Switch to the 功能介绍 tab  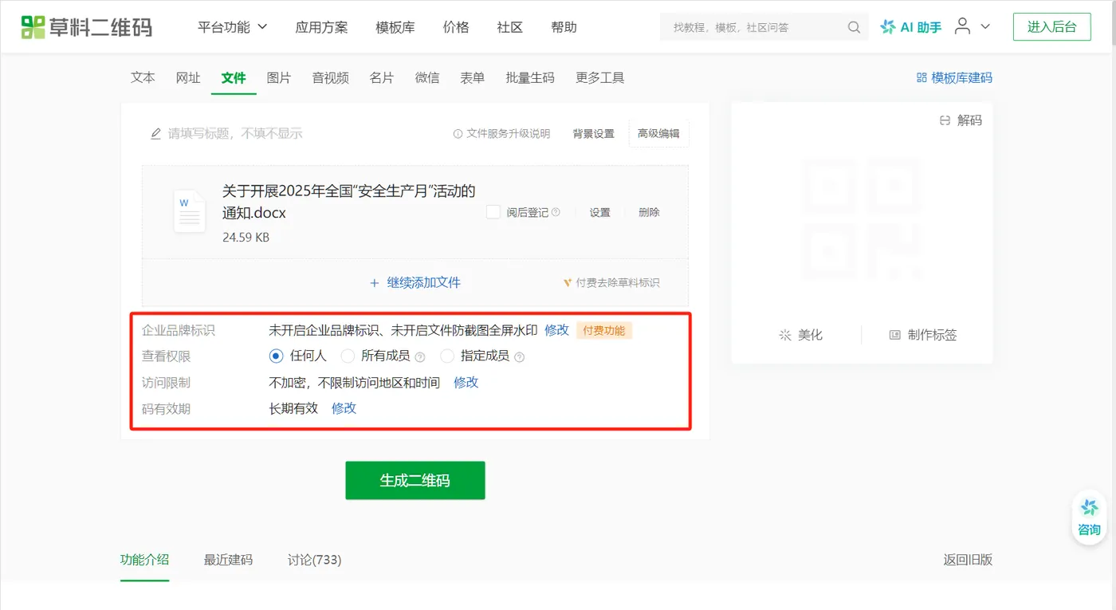tap(145, 560)
